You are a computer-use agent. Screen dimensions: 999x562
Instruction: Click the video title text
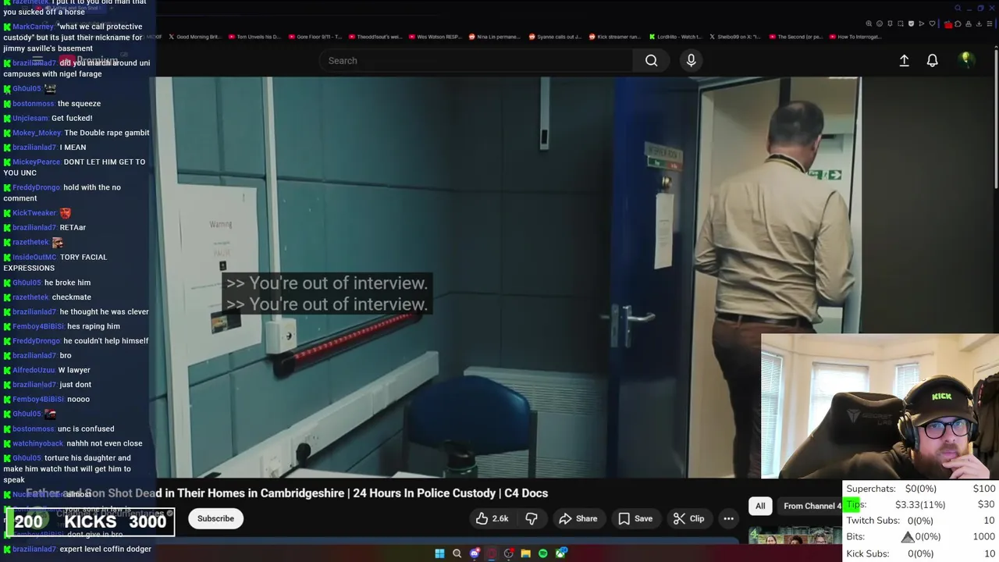pyautogui.click(x=287, y=493)
